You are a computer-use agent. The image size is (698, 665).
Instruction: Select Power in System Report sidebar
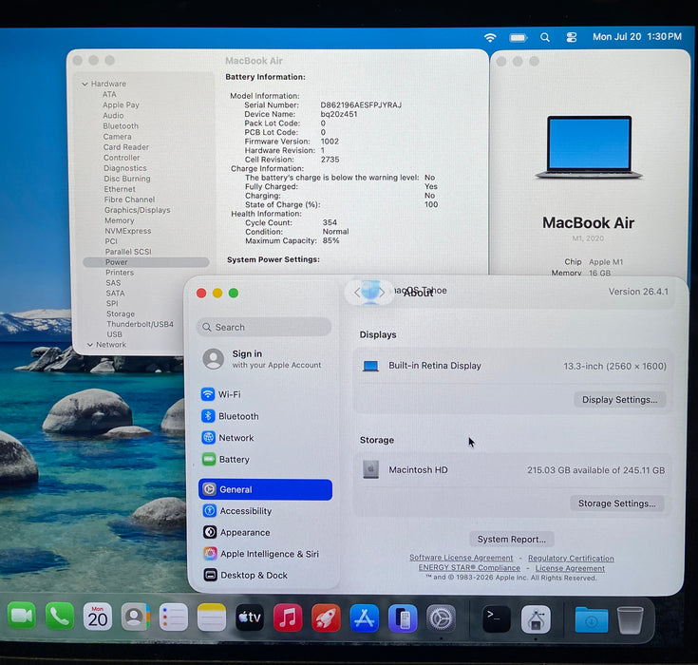pos(146,262)
